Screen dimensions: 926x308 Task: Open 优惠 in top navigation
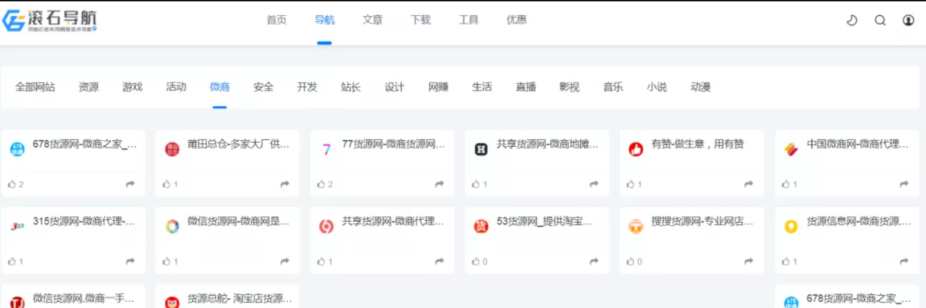(x=516, y=20)
